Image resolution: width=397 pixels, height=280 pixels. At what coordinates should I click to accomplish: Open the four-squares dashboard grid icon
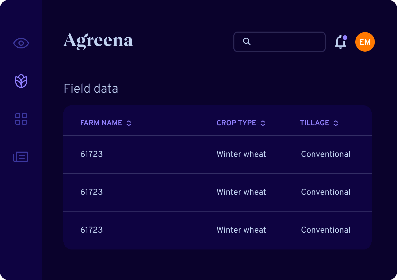[x=21, y=119]
